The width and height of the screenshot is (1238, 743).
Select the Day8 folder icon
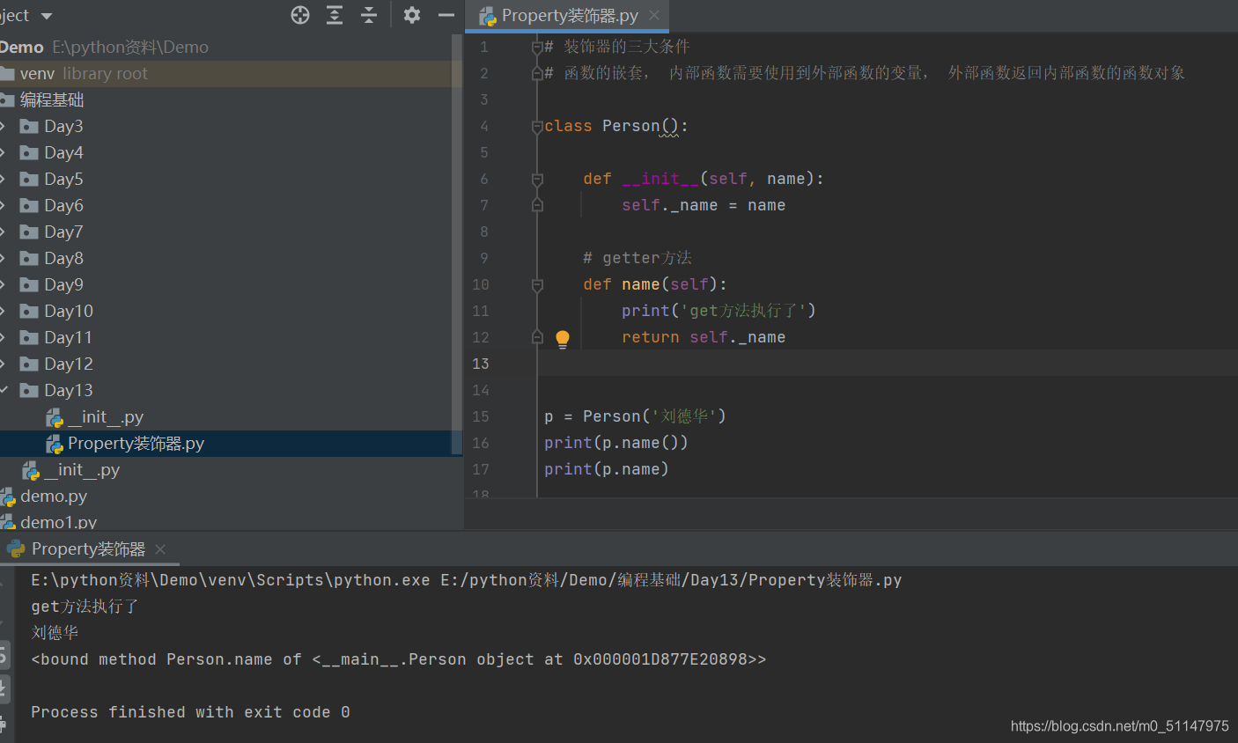coord(29,259)
